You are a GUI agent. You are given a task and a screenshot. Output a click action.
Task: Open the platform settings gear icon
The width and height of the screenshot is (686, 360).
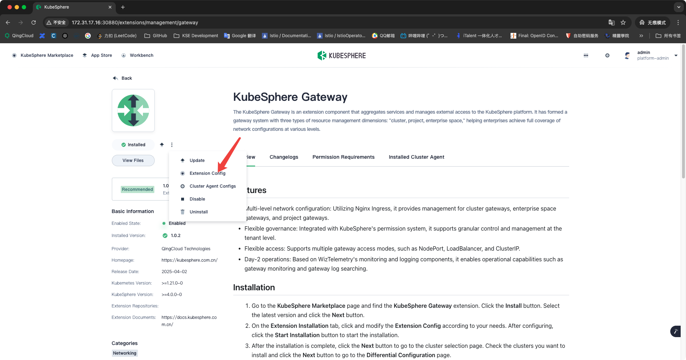[x=607, y=55]
